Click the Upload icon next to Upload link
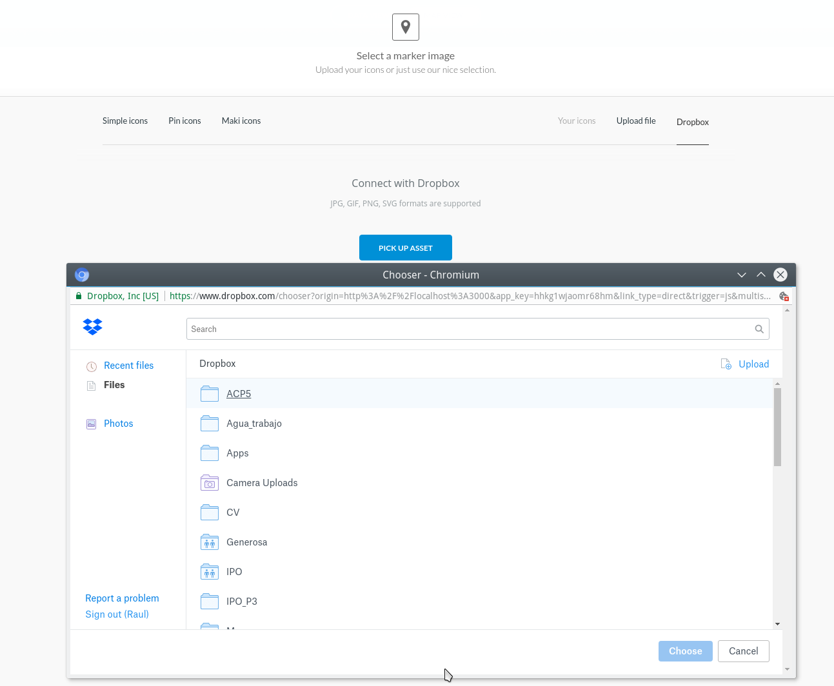 point(725,364)
